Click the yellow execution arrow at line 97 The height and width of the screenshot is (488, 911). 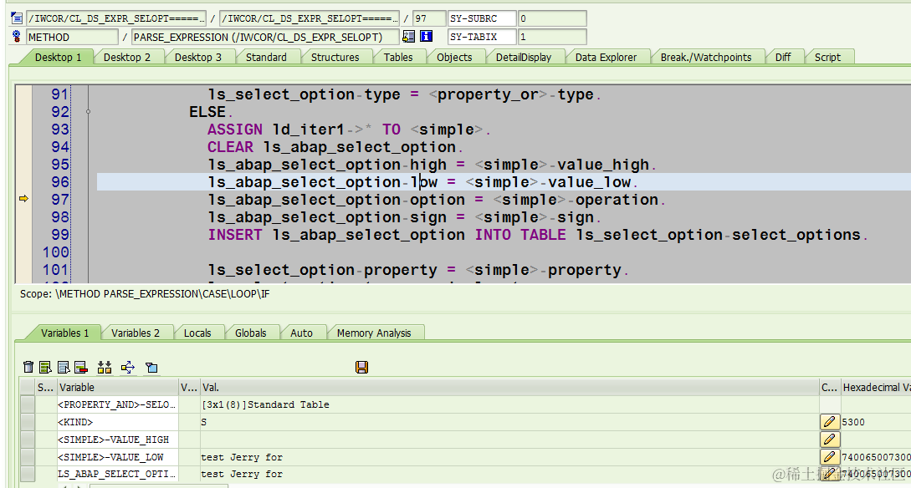(x=23, y=199)
